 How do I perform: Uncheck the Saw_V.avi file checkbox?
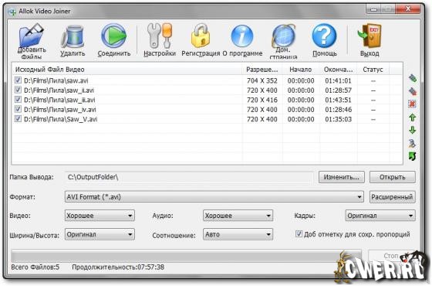click(18, 119)
